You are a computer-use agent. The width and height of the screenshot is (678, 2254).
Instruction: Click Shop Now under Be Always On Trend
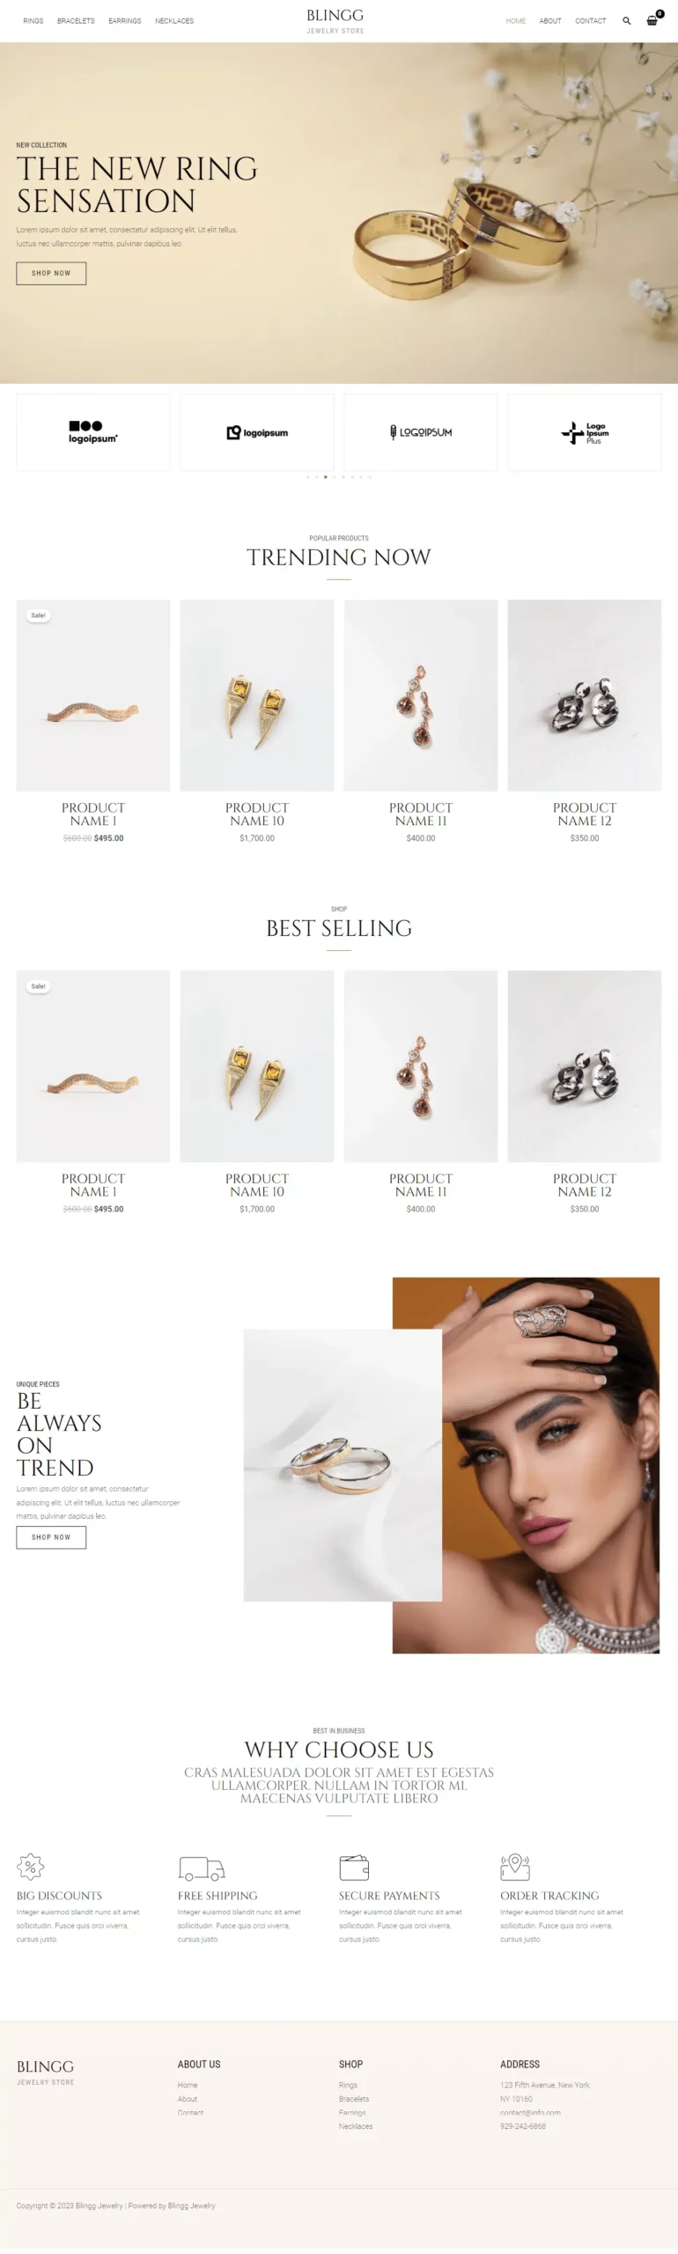pyautogui.click(x=51, y=1536)
